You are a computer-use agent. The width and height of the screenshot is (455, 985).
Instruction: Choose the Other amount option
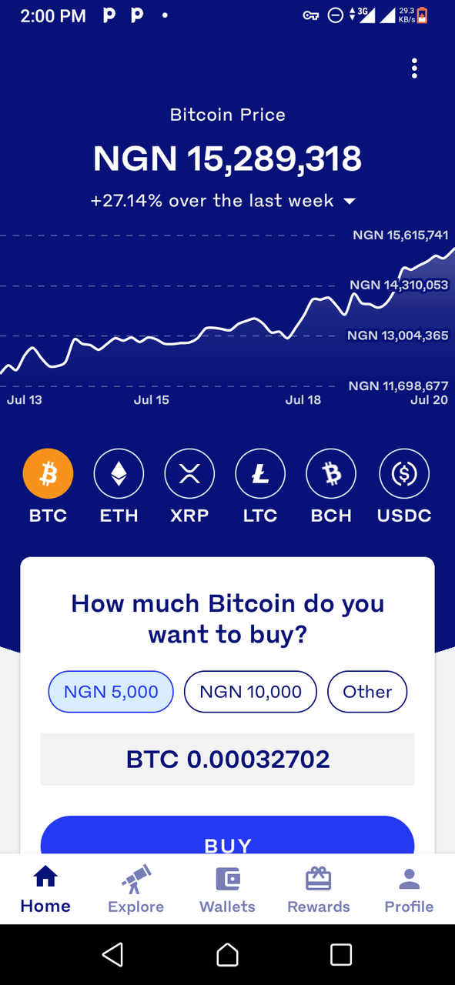tap(367, 692)
